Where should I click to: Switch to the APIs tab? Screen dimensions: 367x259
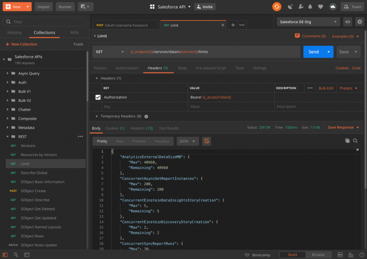(x=74, y=33)
